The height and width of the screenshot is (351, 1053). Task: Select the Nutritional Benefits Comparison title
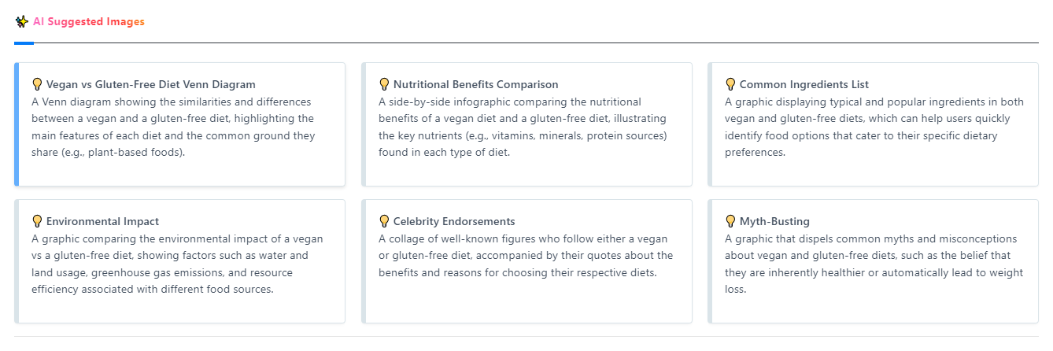(x=476, y=84)
